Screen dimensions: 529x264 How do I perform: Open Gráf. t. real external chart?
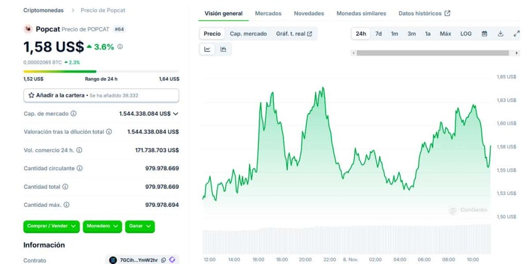pos(294,34)
